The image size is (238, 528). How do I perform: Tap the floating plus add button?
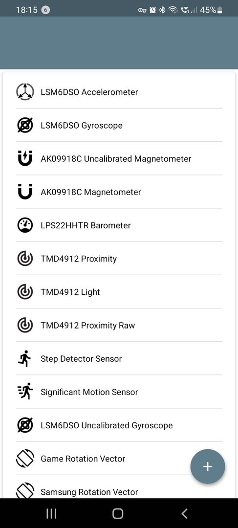208,466
